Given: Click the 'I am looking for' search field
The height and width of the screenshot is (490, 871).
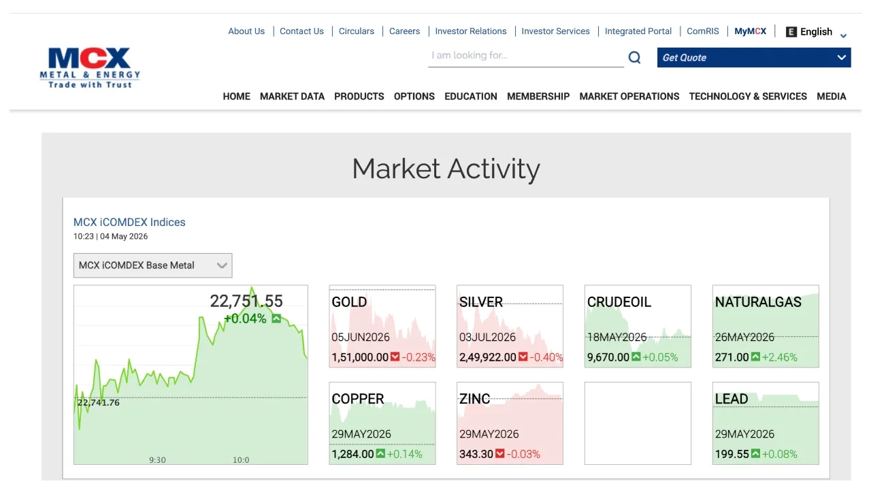Looking at the screenshot, I should pos(526,56).
